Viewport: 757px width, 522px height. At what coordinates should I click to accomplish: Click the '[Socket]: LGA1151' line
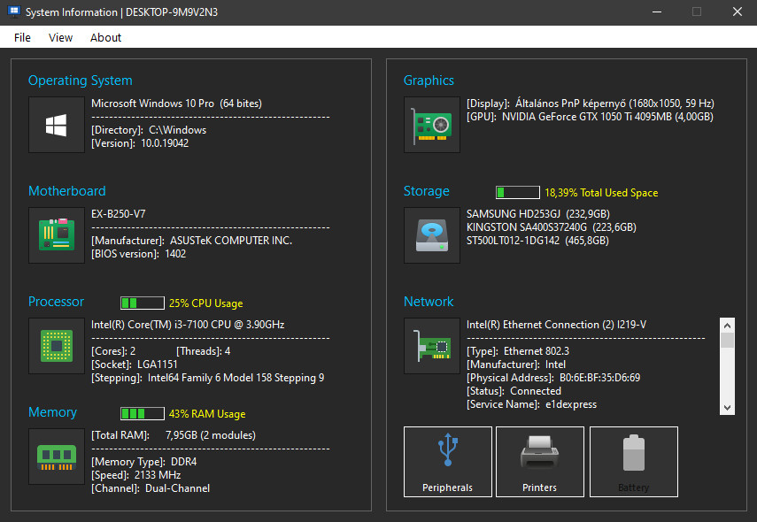tap(135, 365)
